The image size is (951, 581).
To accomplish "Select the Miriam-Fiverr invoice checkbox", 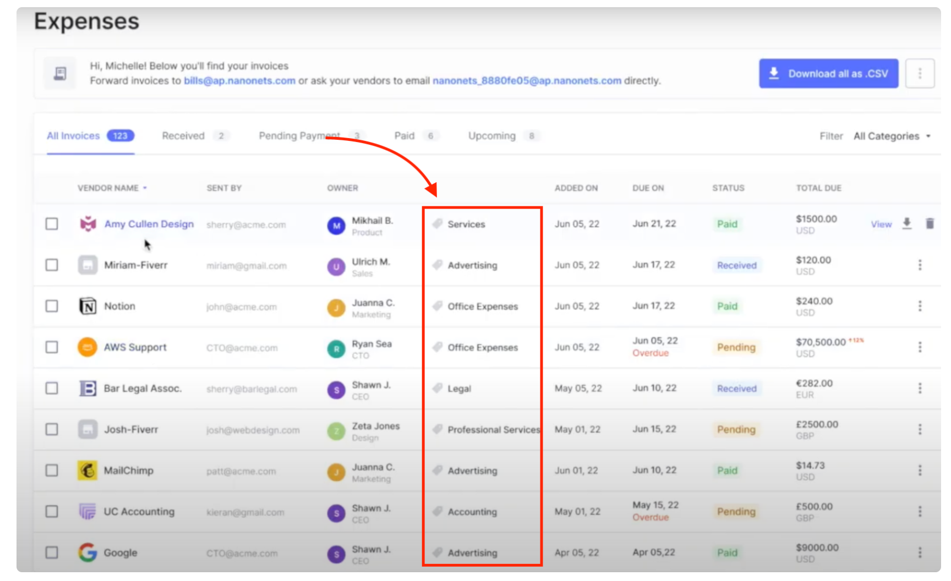I will [52, 265].
